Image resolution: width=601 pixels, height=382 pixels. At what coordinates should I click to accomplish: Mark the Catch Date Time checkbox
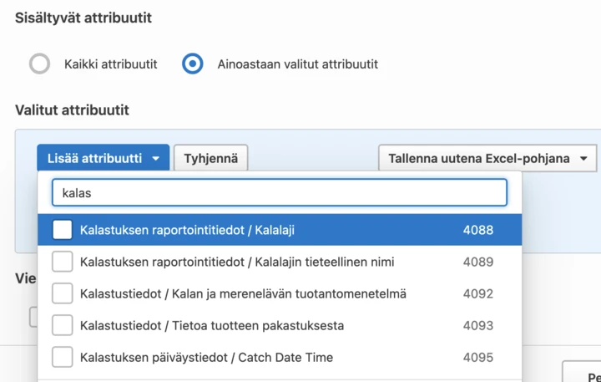(x=63, y=357)
